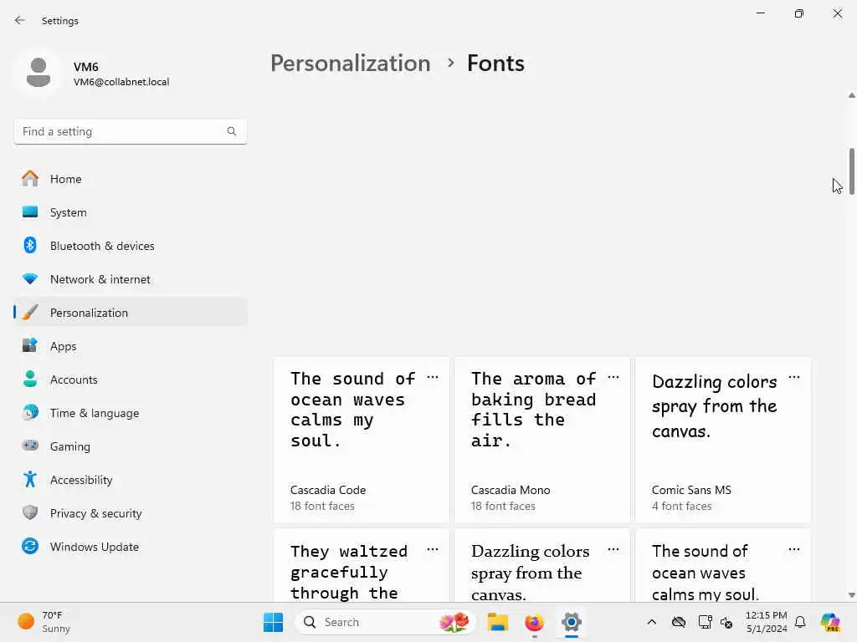Open File Explorer from taskbar
The width and height of the screenshot is (857, 642).
498,622
